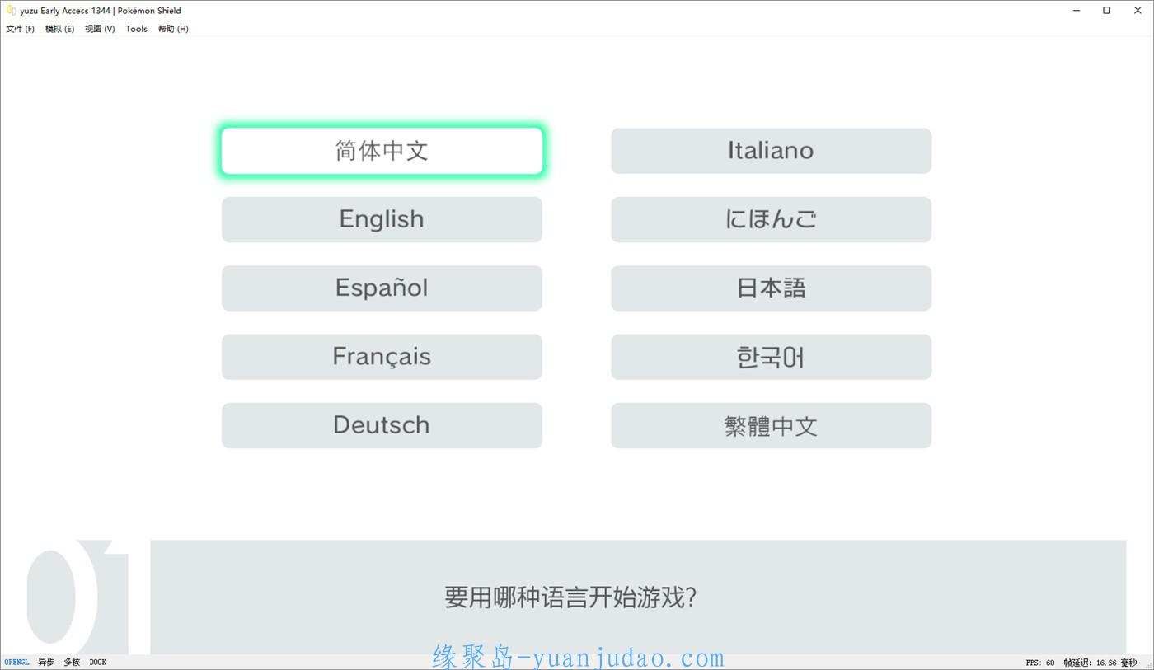Open the 帮助 (H) help menu
Screen dimensions: 1154x670
click(173, 29)
